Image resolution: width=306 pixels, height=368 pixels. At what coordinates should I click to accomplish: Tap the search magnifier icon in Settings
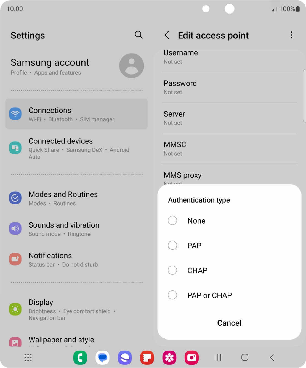[x=139, y=35]
